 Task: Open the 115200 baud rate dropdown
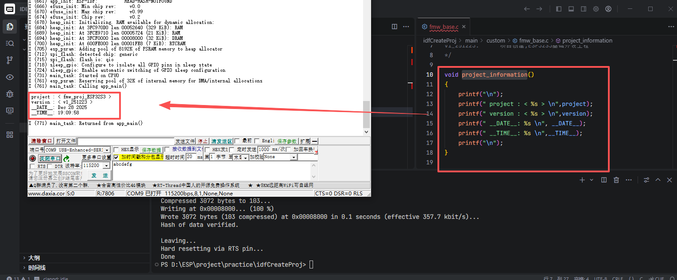coord(106,166)
